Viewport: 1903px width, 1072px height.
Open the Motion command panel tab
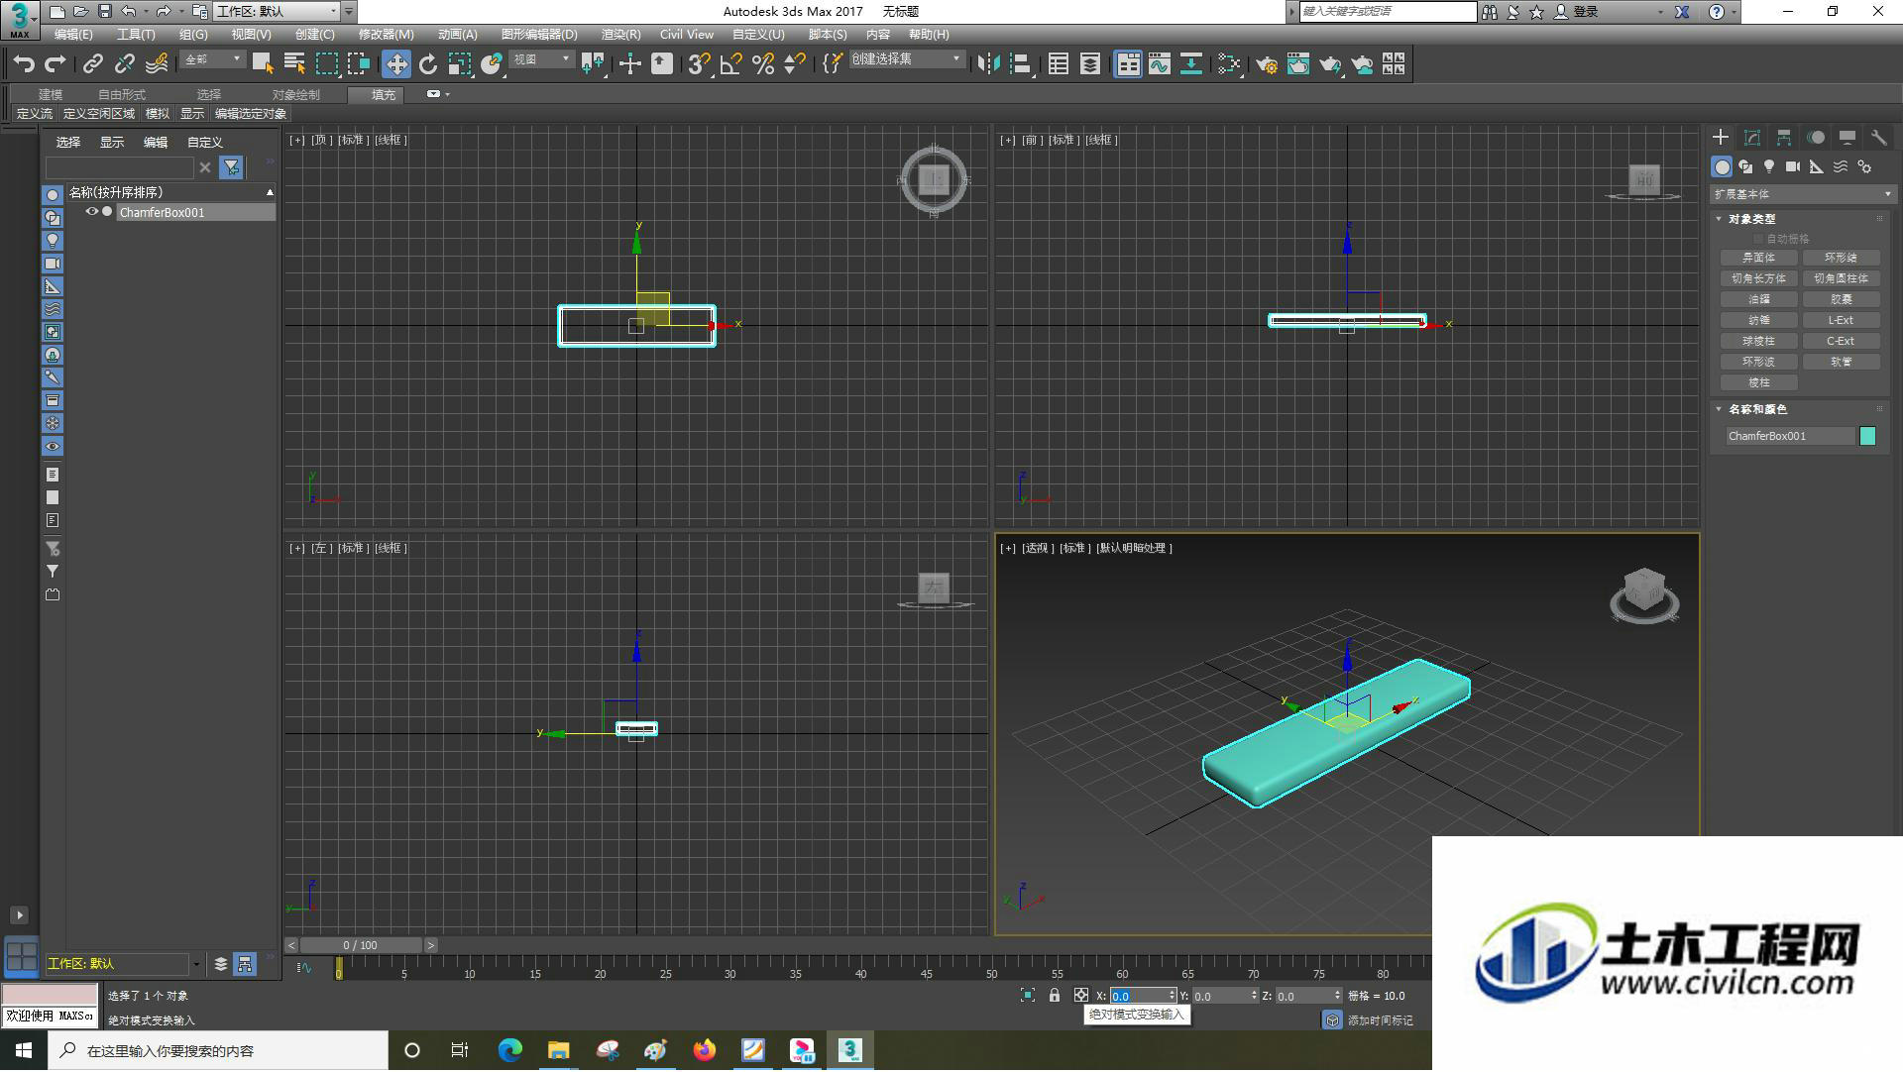1816,138
